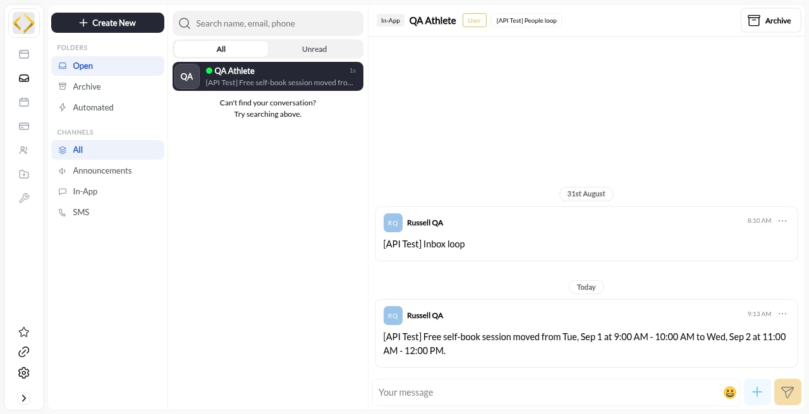Select the Archive folder

point(107,86)
